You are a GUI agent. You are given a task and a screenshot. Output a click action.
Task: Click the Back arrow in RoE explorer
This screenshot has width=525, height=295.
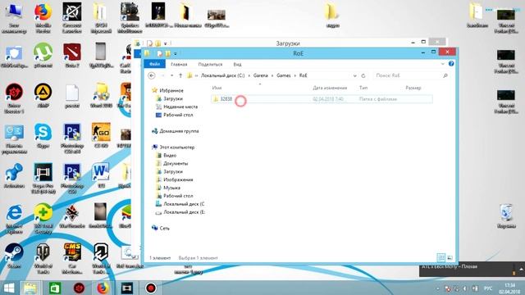tap(151, 75)
